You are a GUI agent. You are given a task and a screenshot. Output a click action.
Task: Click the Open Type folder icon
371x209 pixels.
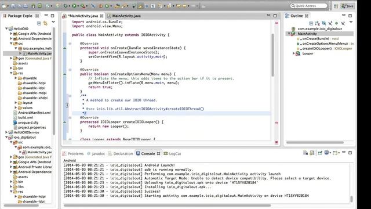117,6
